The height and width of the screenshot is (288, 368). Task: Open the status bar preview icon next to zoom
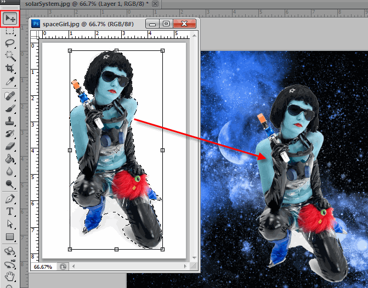63,267
